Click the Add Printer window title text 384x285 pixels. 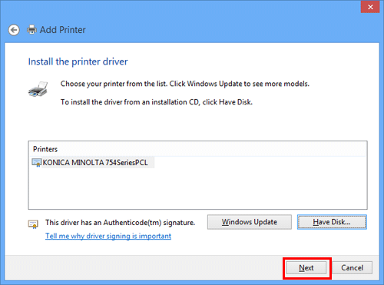click(x=63, y=30)
